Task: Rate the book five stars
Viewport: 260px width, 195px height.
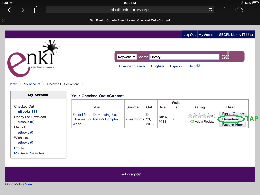Action: coord(209,116)
